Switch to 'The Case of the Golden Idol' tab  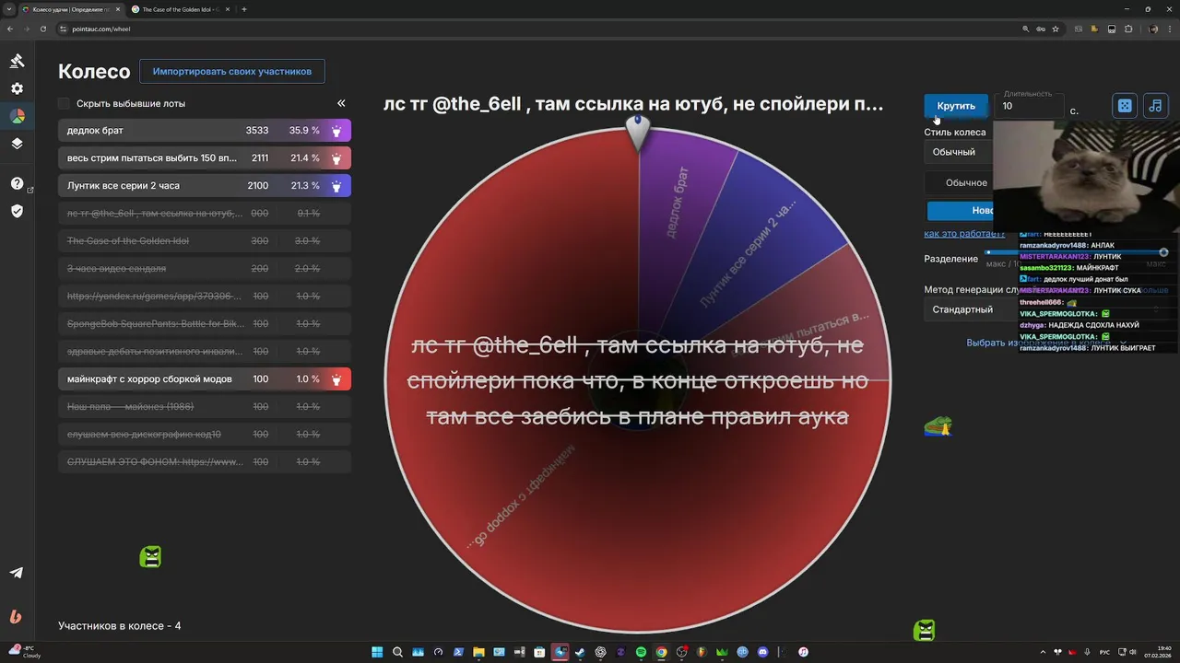[180, 9]
